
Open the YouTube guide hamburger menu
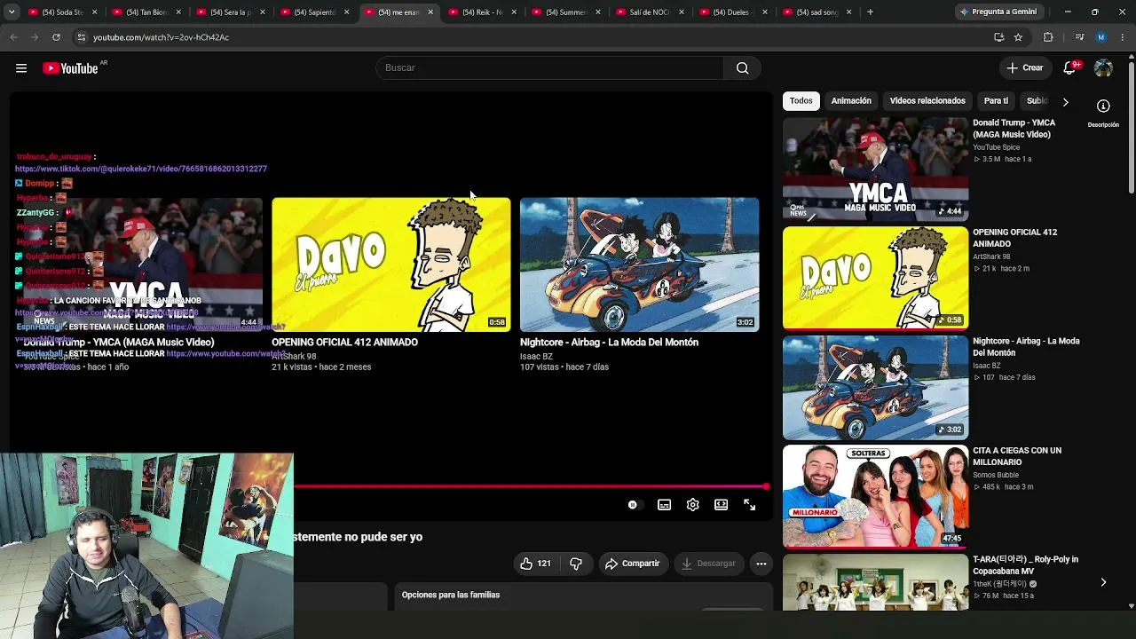[21, 68]
